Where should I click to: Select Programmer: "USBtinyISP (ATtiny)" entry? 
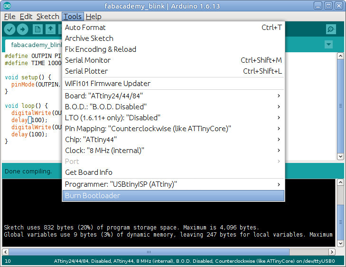click(173, 184)
